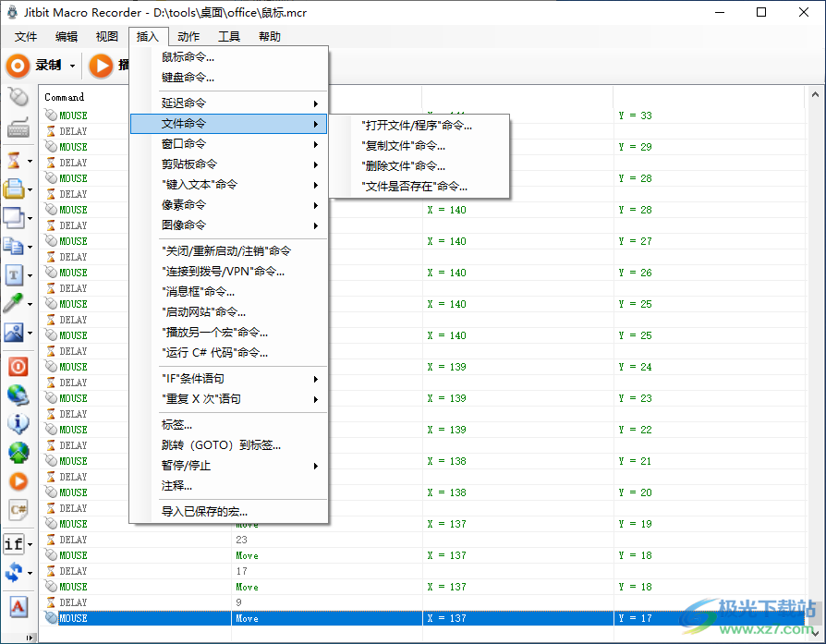Open the 动作 menu
Screen dimensions: 826x644
tap(188, 36)
